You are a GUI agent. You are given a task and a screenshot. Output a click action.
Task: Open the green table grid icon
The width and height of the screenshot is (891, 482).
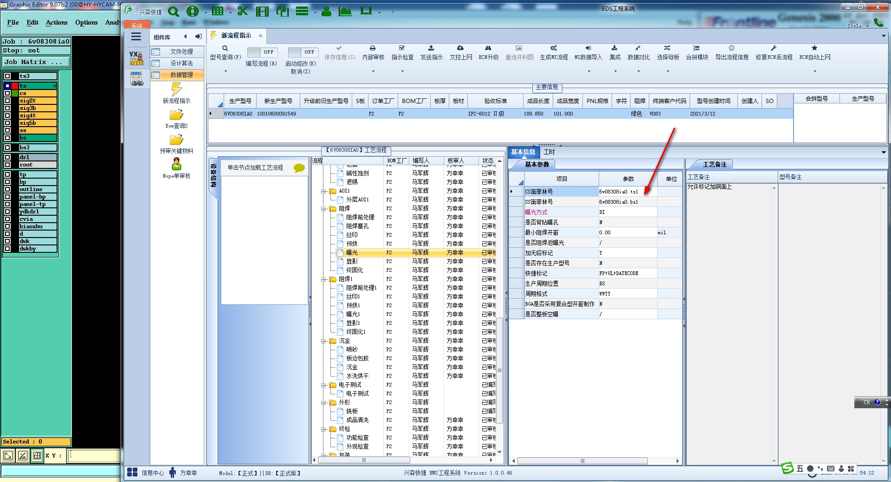click(217, 11)
